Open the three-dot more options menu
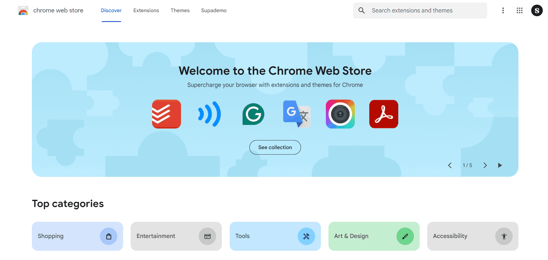This screenshot has height=260, width=548. tap(503, 10)
